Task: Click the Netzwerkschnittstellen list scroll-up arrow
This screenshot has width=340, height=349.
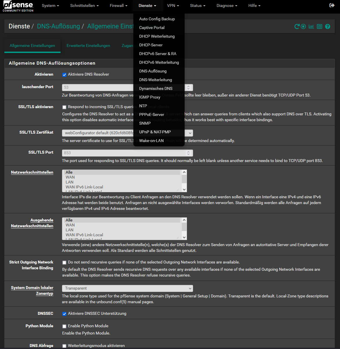Action: tap(184, 172)
